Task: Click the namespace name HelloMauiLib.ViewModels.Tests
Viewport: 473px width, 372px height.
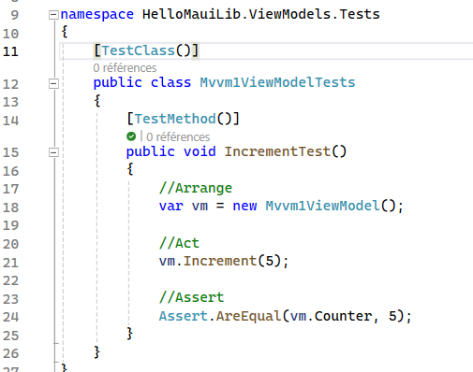Action: (x=261, y=14)
